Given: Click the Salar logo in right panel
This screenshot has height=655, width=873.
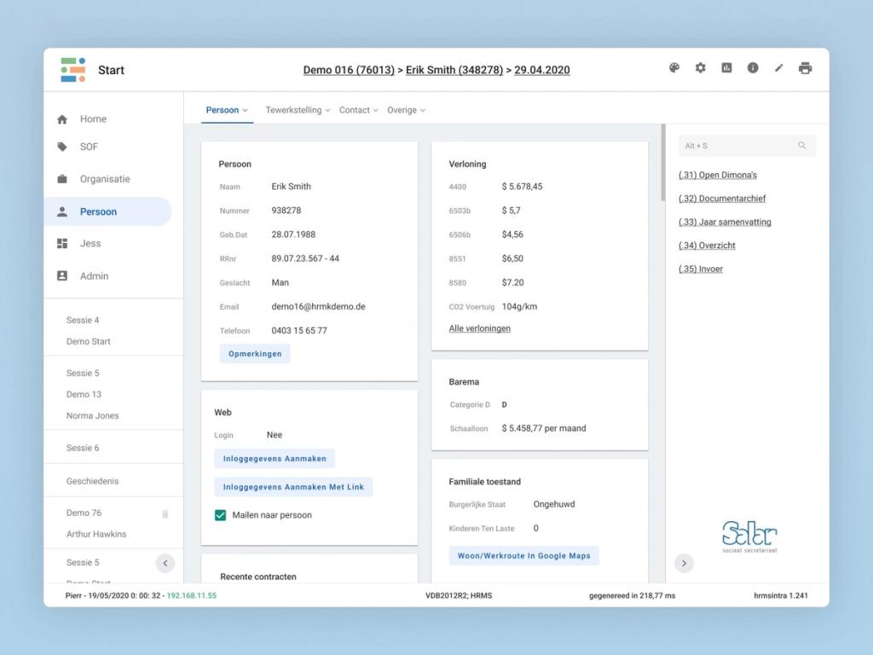Looking at the screenshot, I should (x=749, y=536).
